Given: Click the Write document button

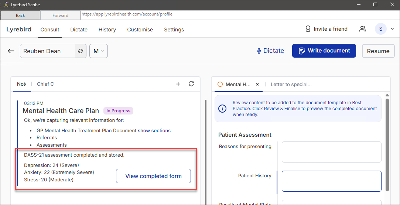Looking at the screenshot, I should (324, 51).
